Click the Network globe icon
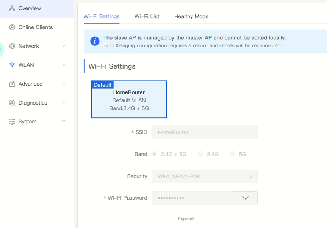327x228 pixels. click(x=12, y=46)
